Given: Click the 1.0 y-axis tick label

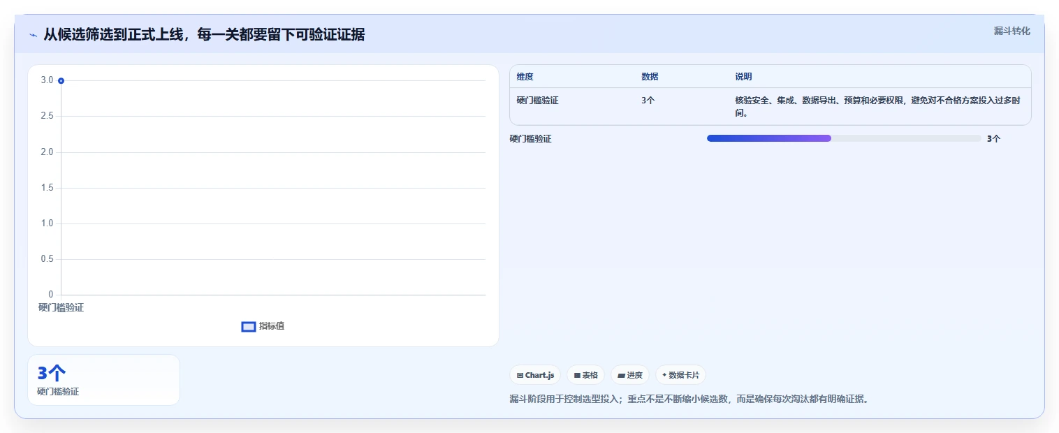Looking at the screenshot, I should (47, 223).
